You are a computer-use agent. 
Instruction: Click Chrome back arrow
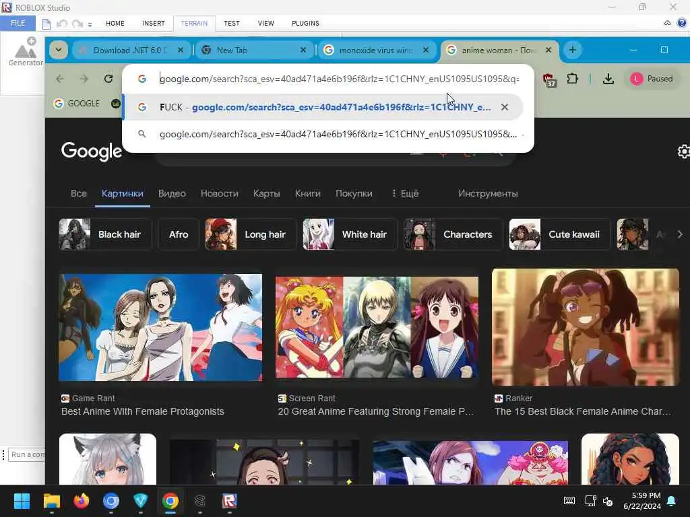click(60, 79)
